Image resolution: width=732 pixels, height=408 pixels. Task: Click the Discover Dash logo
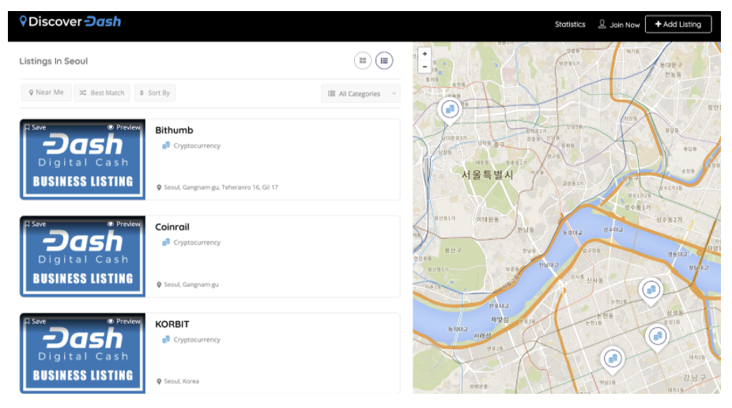(70, 21)
